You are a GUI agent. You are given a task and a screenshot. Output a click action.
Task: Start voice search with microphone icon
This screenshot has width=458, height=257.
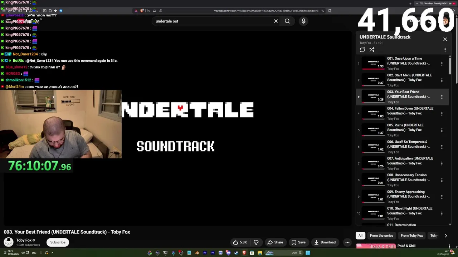(x=303, y=21)
